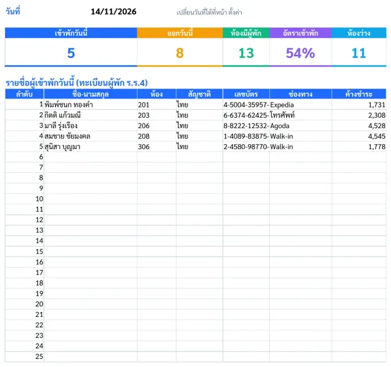The width and height of the screenshot is (391, 367).
Task: Select room number 201 cell
Action: (x=156, y=104)
